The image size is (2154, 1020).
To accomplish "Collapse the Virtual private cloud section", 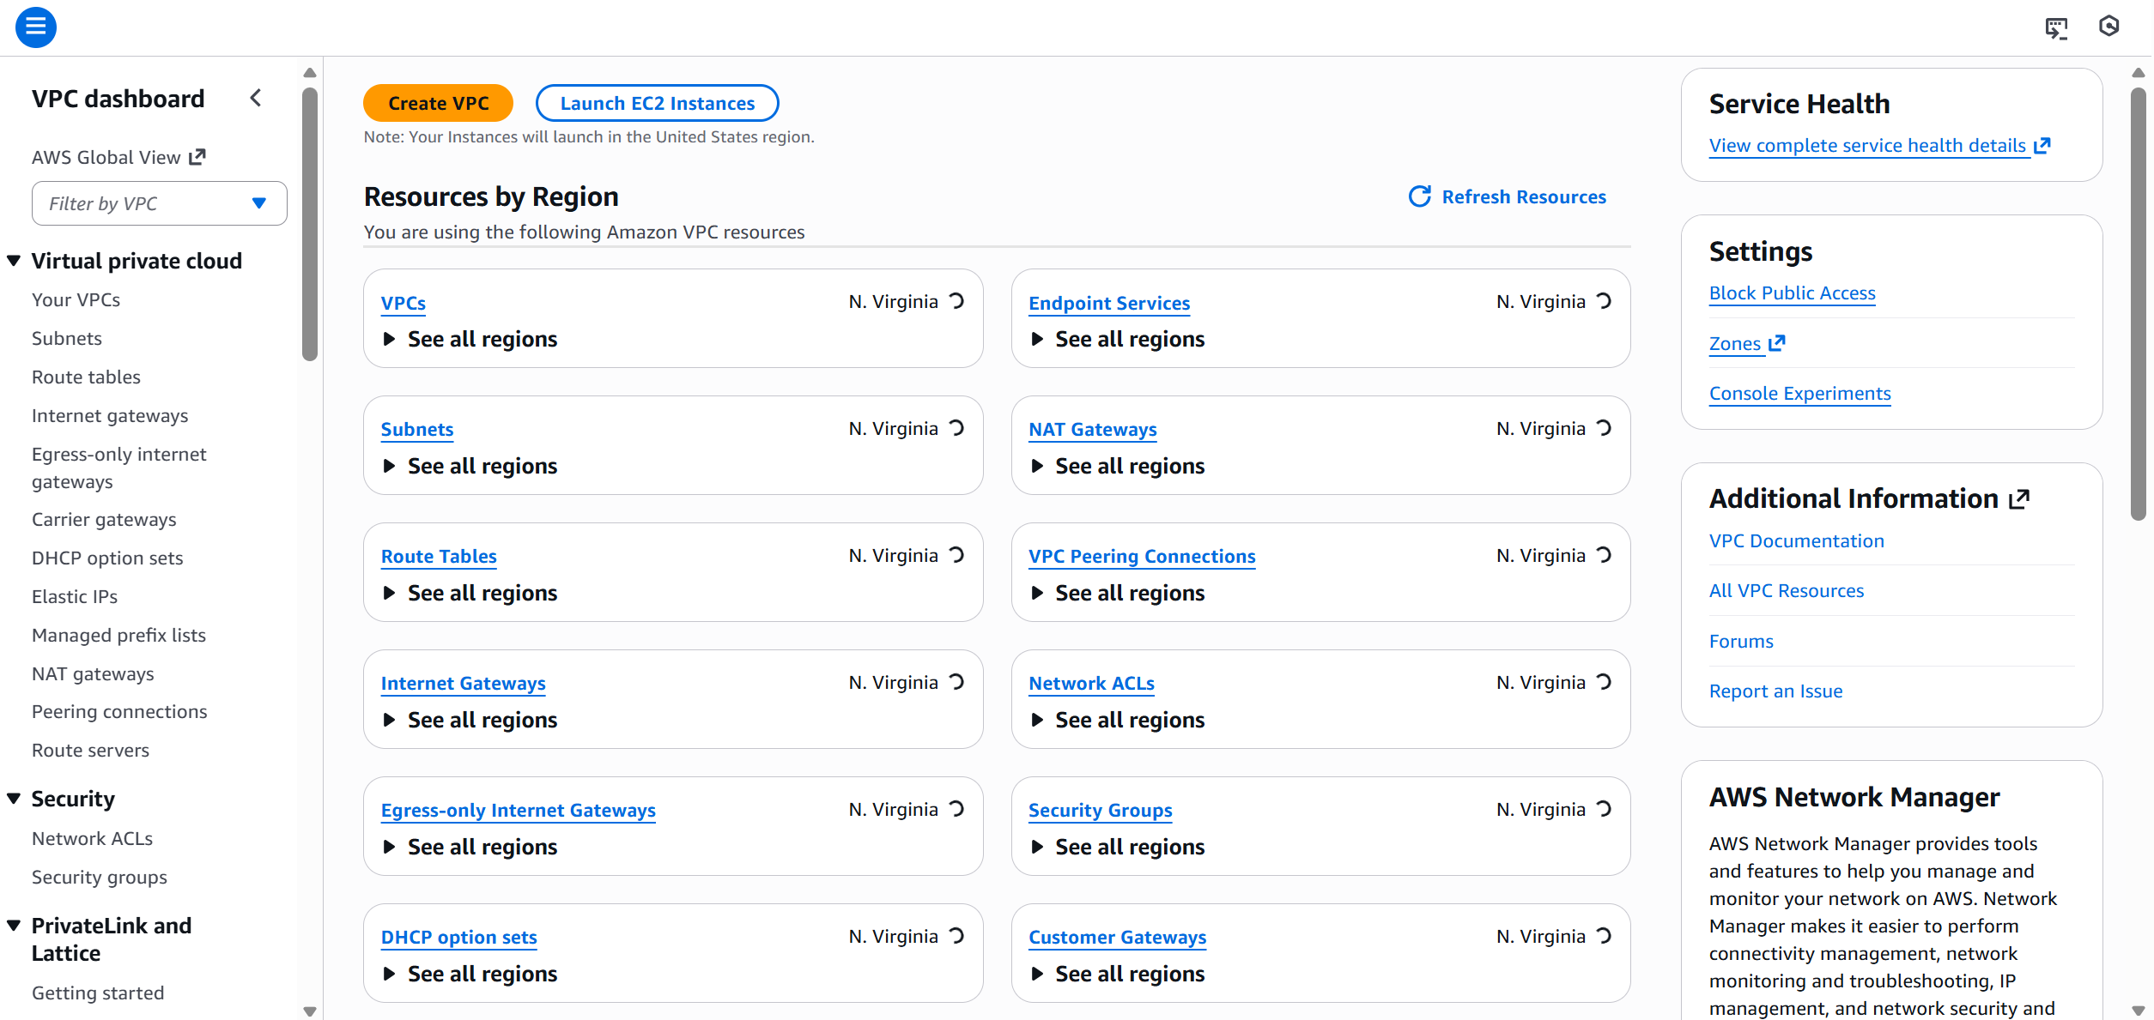I will [x=14, y=261].
